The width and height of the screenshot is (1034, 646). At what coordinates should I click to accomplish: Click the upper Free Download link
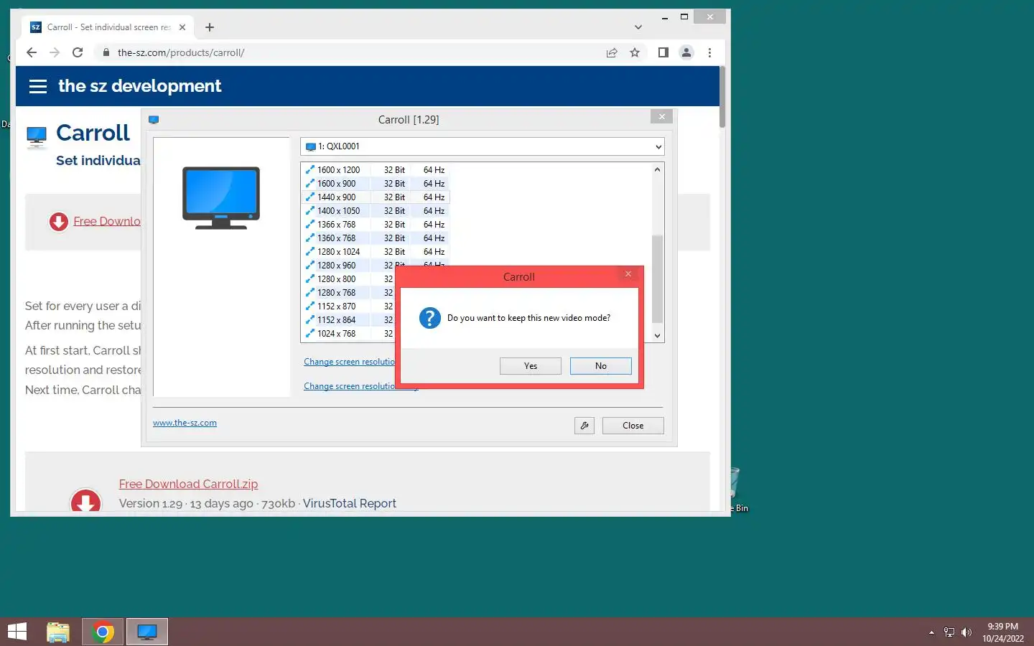point(107,221)
